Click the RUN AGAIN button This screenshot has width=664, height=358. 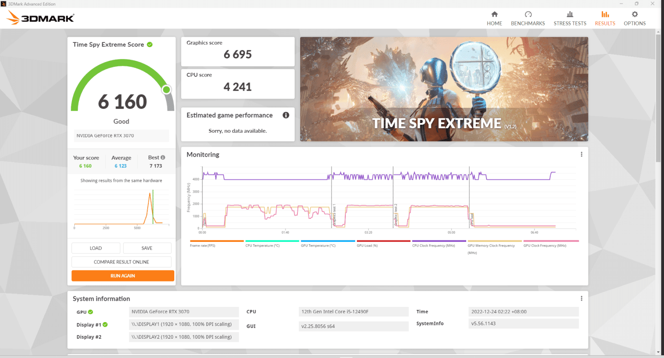tap(123, 276)
